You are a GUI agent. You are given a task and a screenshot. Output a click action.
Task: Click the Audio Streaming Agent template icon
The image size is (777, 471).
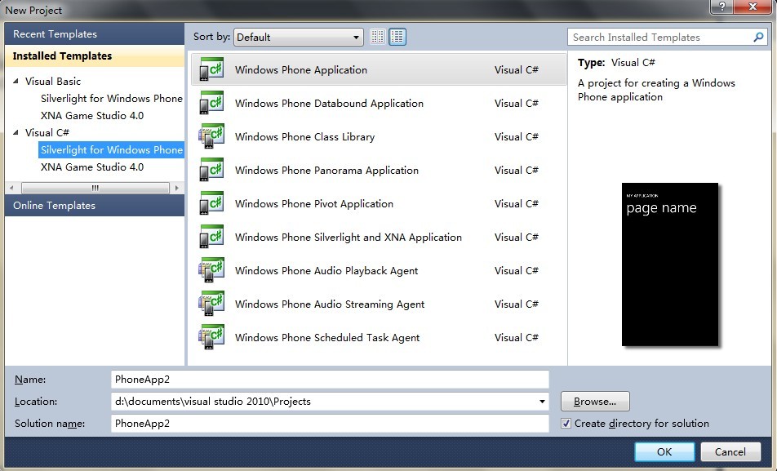click(x=211, y=304)
